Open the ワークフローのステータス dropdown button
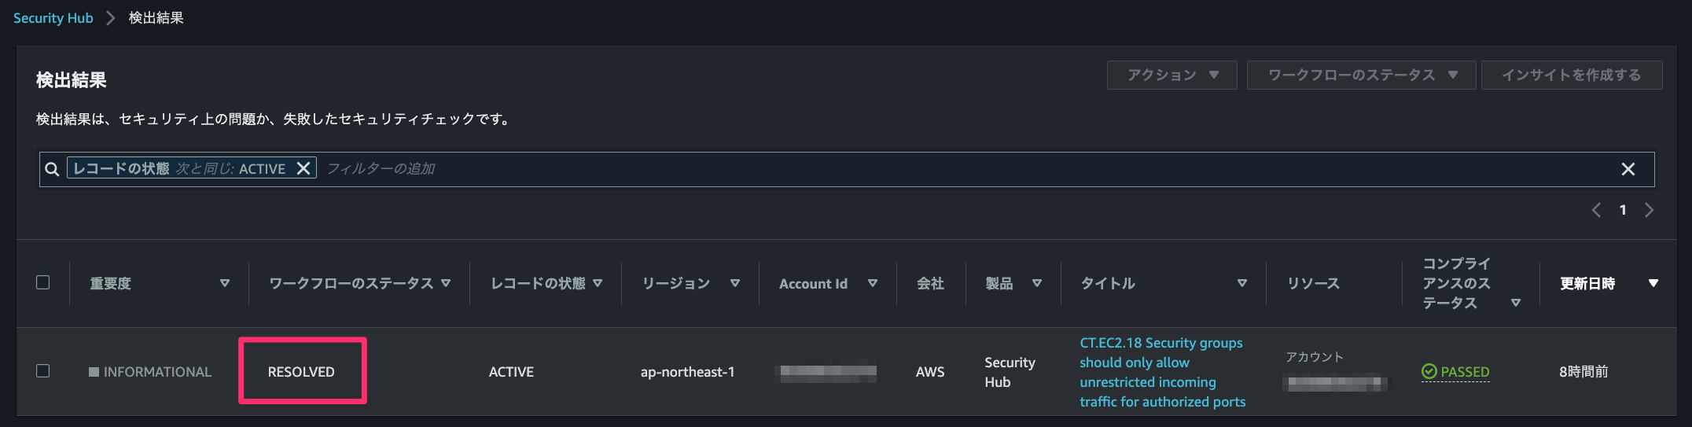Image resolution: width=1692 pixels, height=427 pixels. (x=1361, y=75)
